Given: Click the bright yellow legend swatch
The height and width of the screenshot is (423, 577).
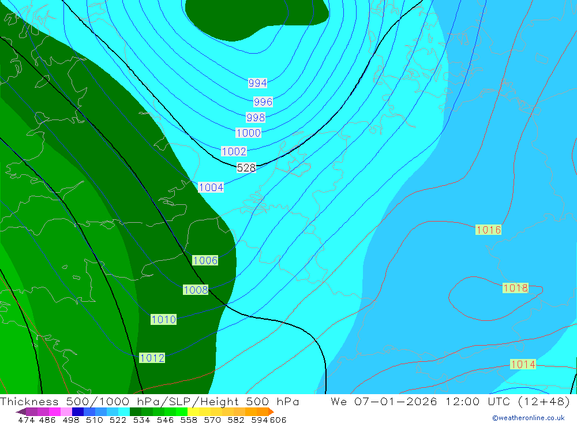Looking at the screenshot, I should [193, 411].
